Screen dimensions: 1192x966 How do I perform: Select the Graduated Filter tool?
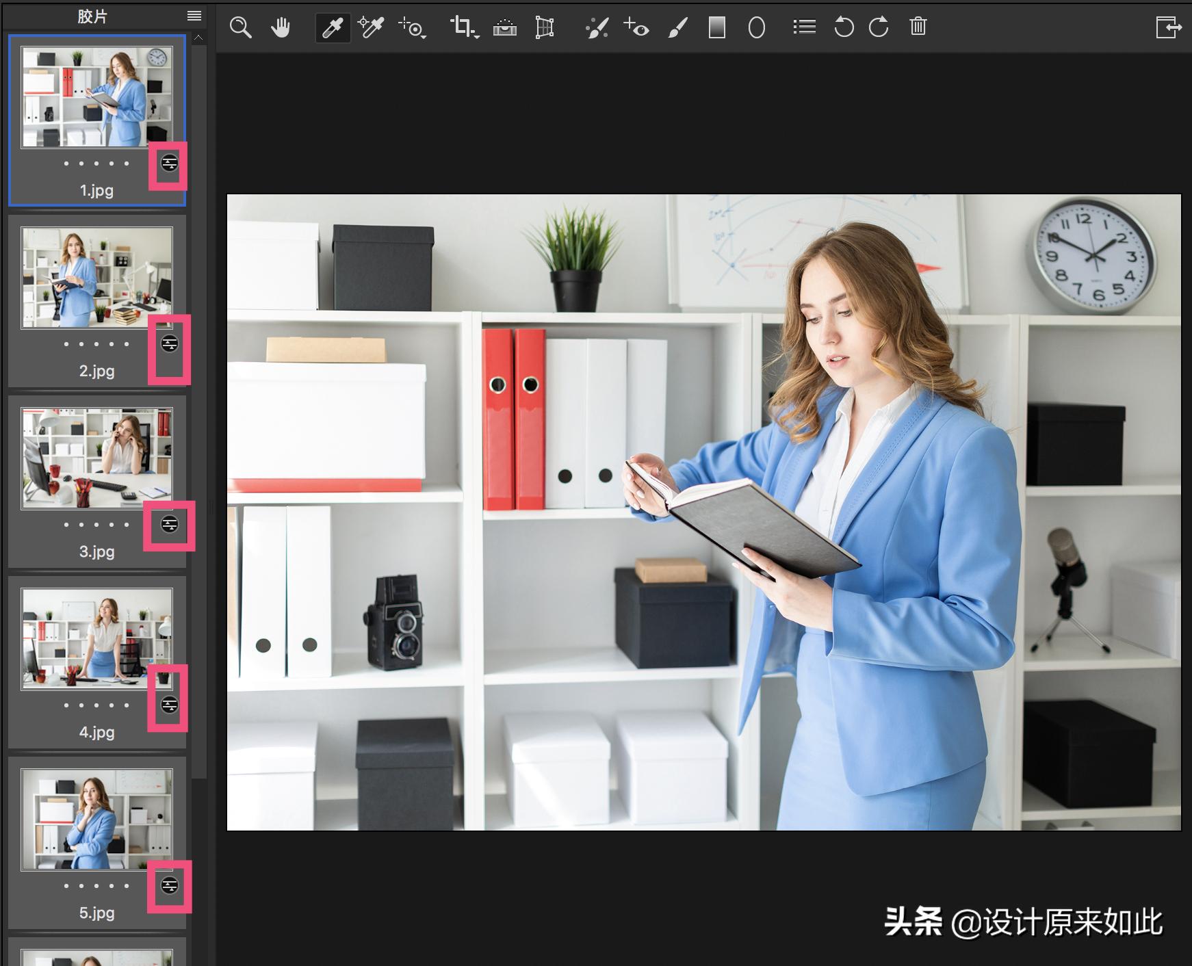717,27
